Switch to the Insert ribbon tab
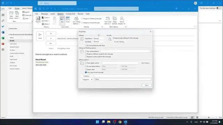The width and height of the screenshot is (223, 125). coord(53,14)
